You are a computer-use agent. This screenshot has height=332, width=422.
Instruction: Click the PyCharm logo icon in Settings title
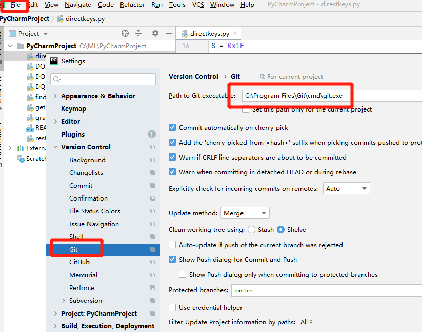(54, 61)
